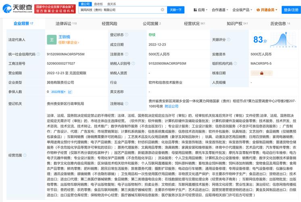
Task: Click the establishment date 2022-12-23
Action: coord(157,44)
